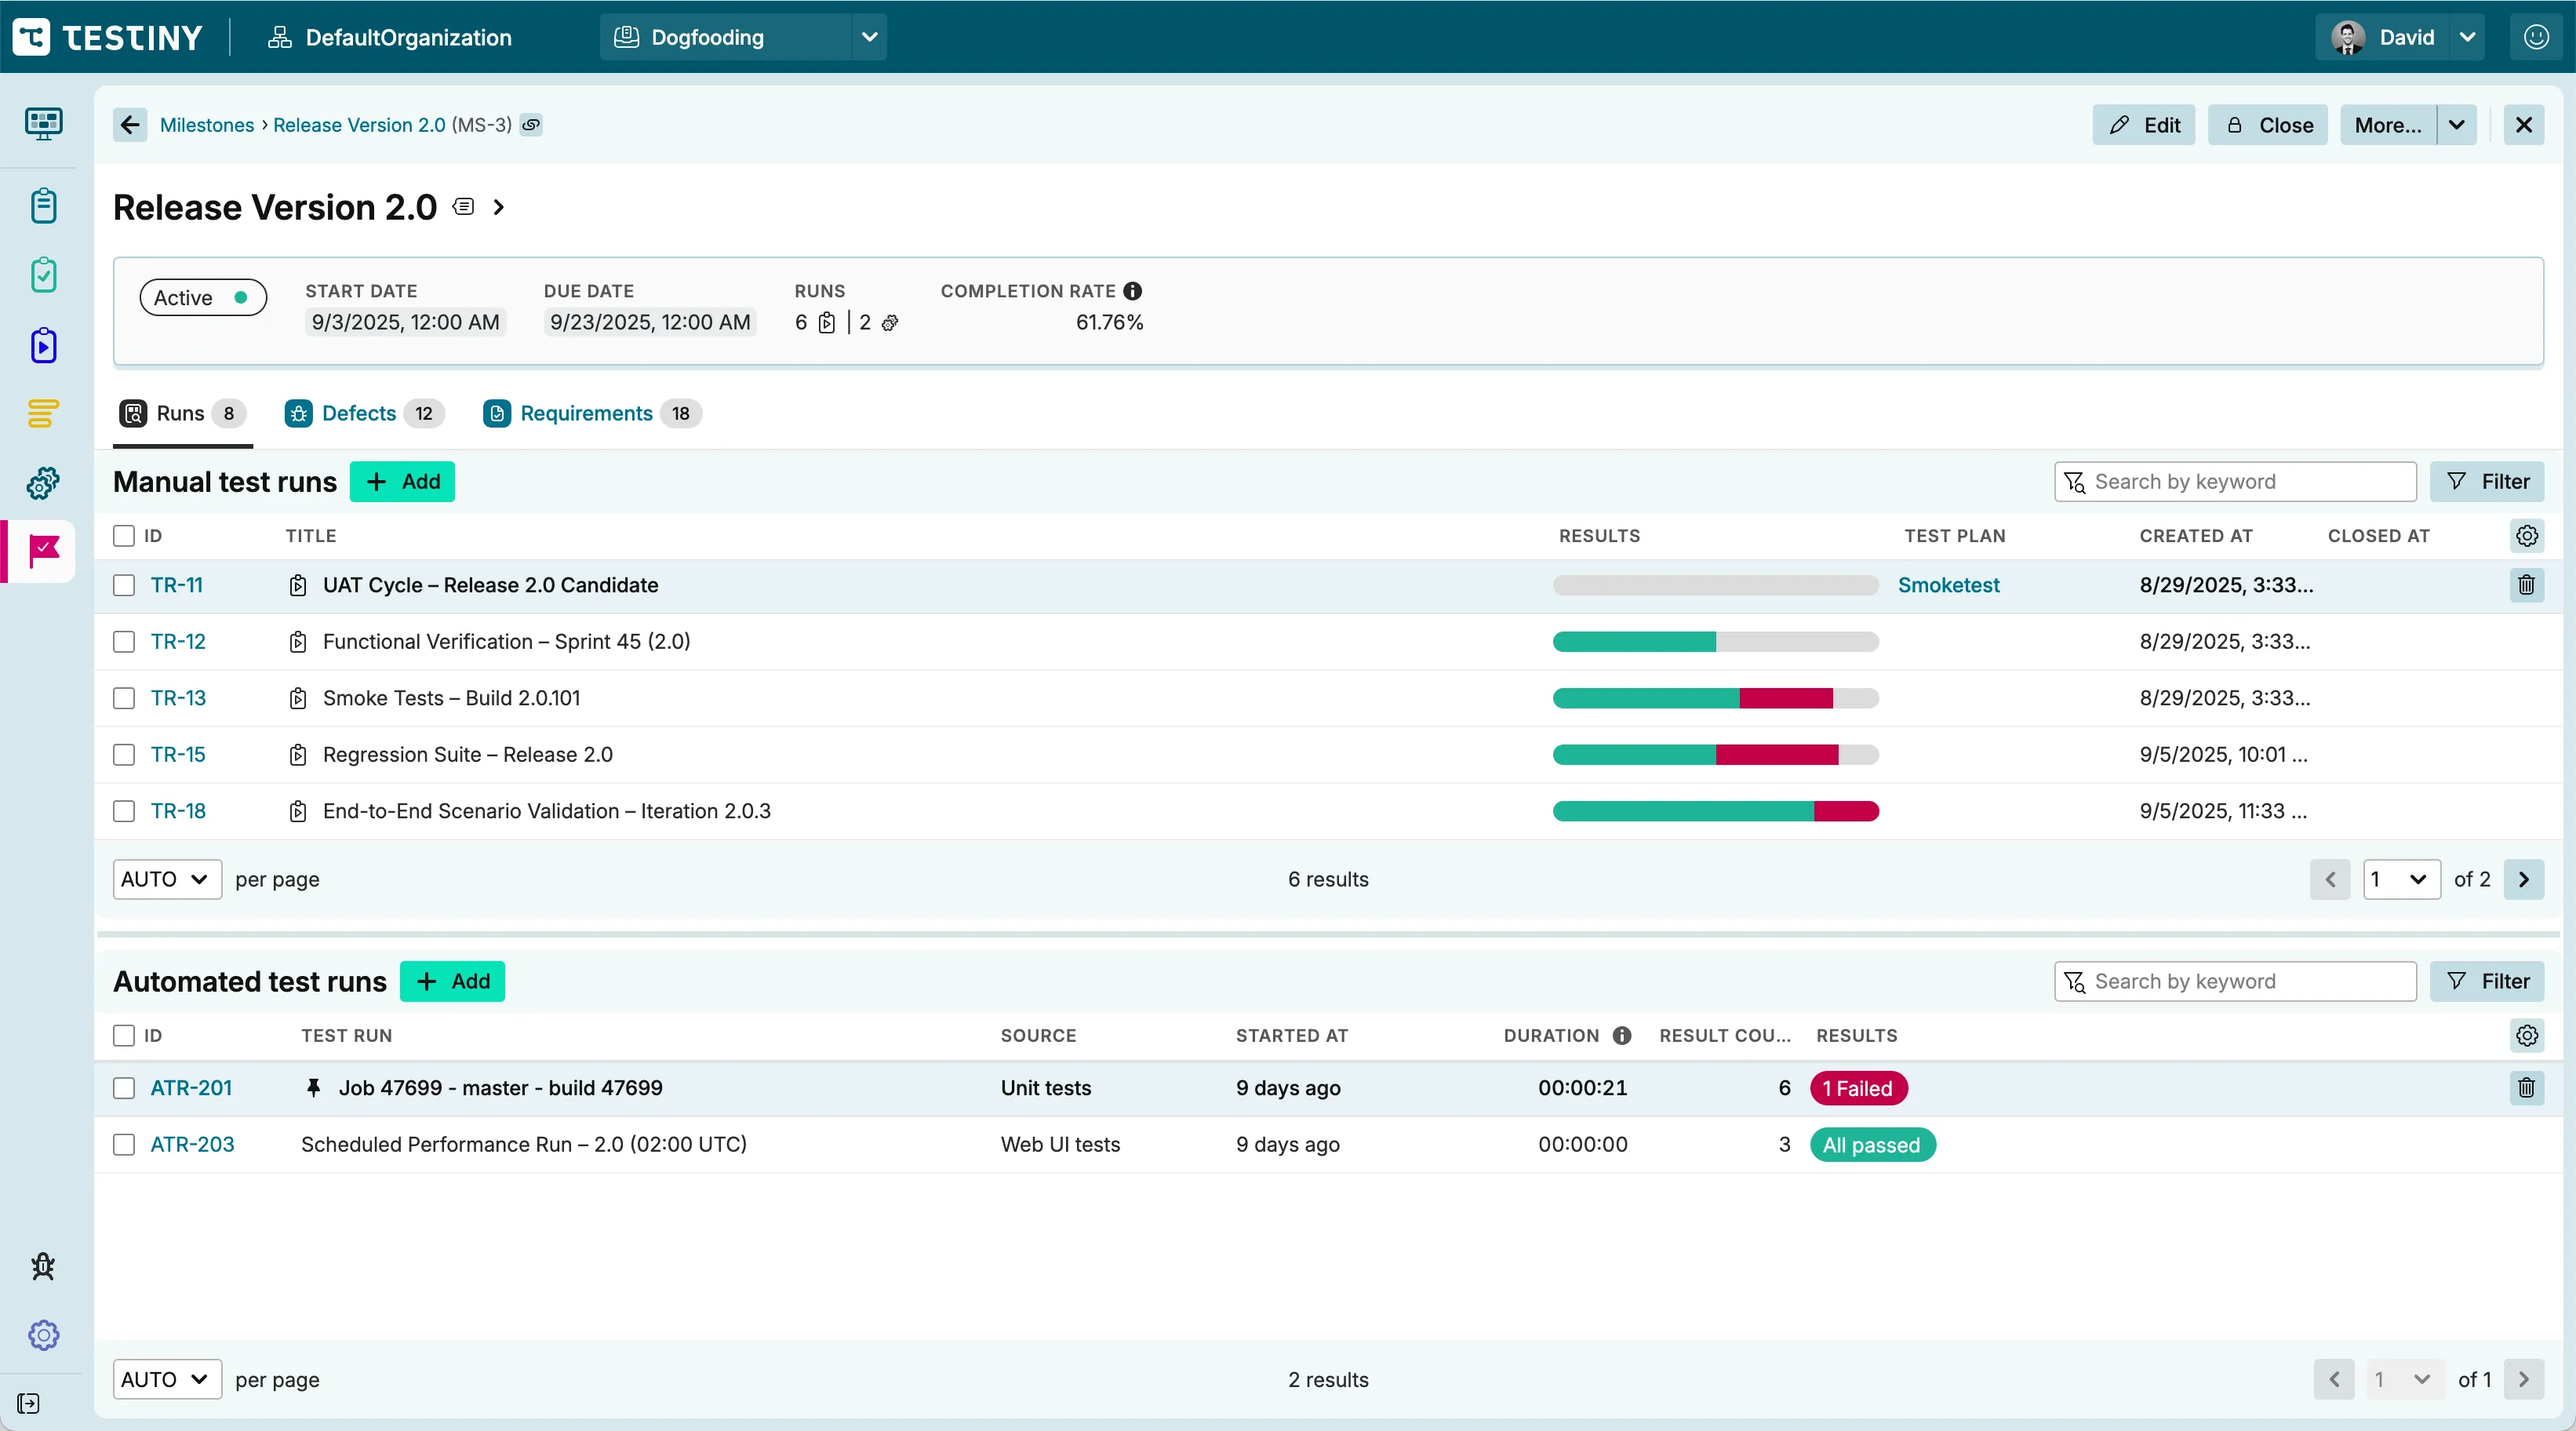Open Test Cases in the sidebar
Image resolution: width=2576 pixels, height=1431 pixels.
click(x=42, y=206)
